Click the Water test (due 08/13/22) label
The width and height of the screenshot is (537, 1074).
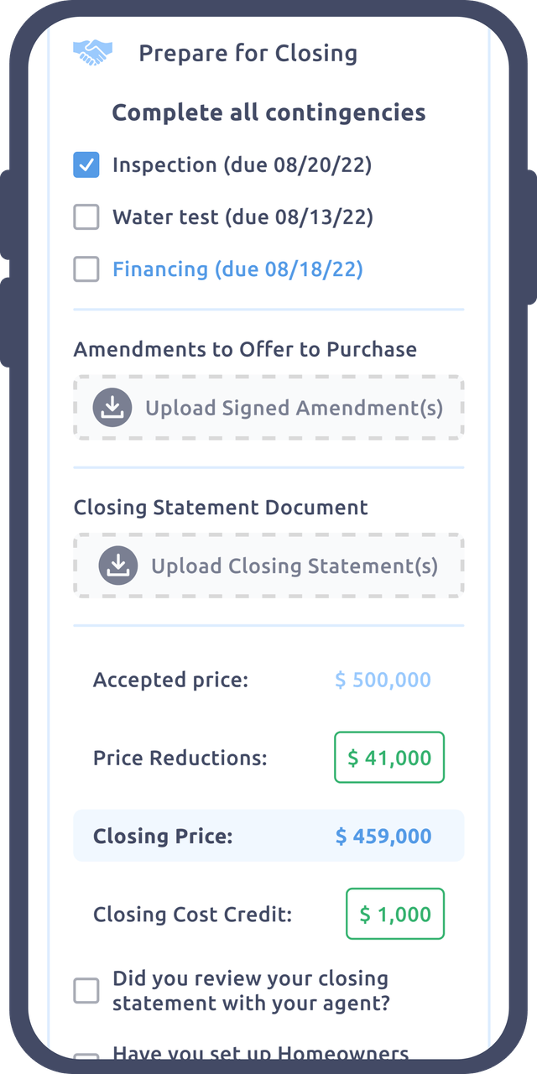pyautogui.click(x=243, y=217)
